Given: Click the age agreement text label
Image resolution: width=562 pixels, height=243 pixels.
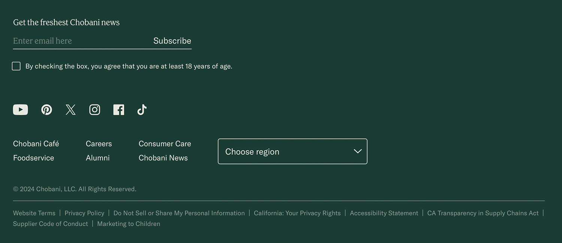Looking at the screenshot, I should pyautogui.click(x=129, y=66).
